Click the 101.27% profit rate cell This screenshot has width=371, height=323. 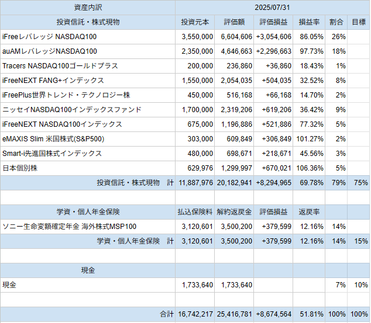pos(309,139)
